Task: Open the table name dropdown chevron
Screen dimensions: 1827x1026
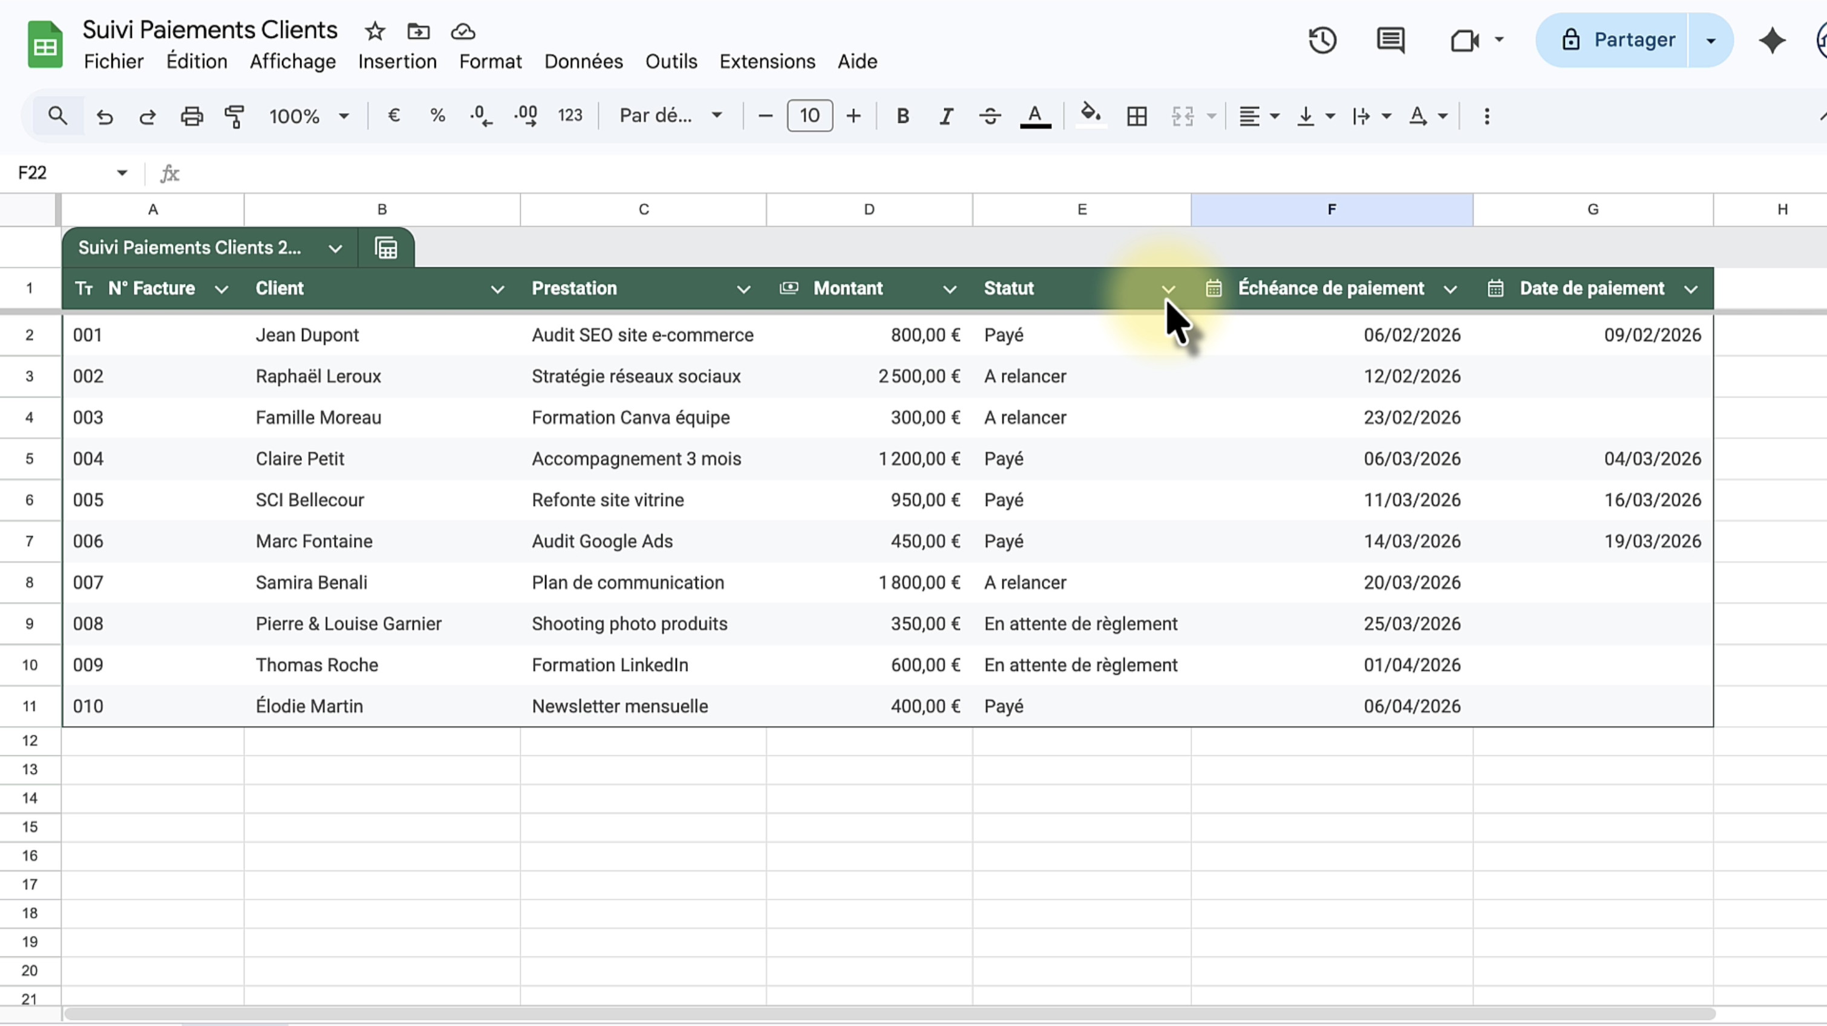Action: pos(335,249)
